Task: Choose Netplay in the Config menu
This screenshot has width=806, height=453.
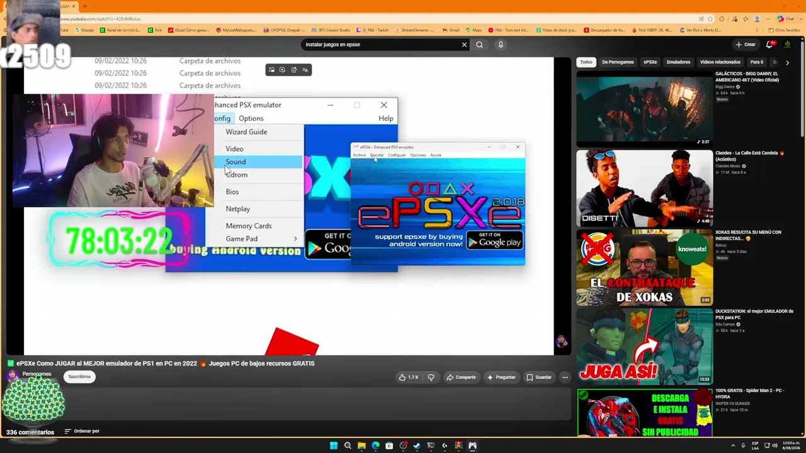Action: (238, 209)
